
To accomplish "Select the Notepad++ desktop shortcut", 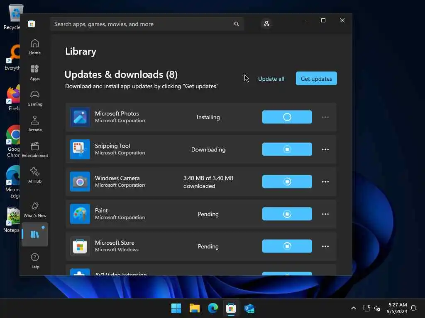I will [12, 219].
